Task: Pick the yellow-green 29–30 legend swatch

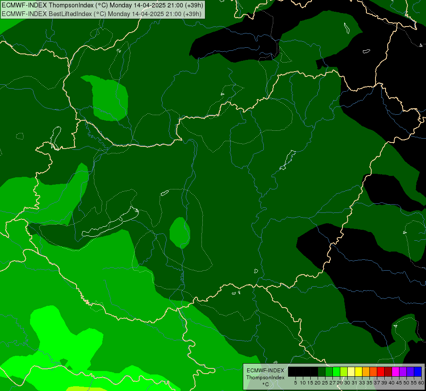Action: [x=344, y=371]
